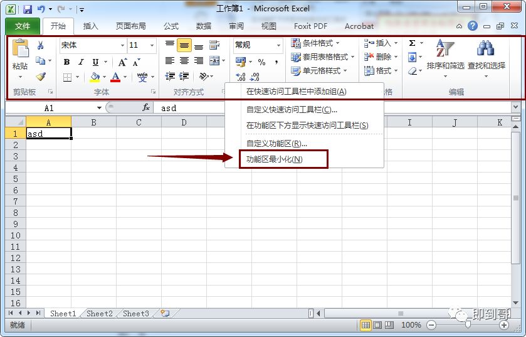Click the percent style icon

tap(261, 62)
